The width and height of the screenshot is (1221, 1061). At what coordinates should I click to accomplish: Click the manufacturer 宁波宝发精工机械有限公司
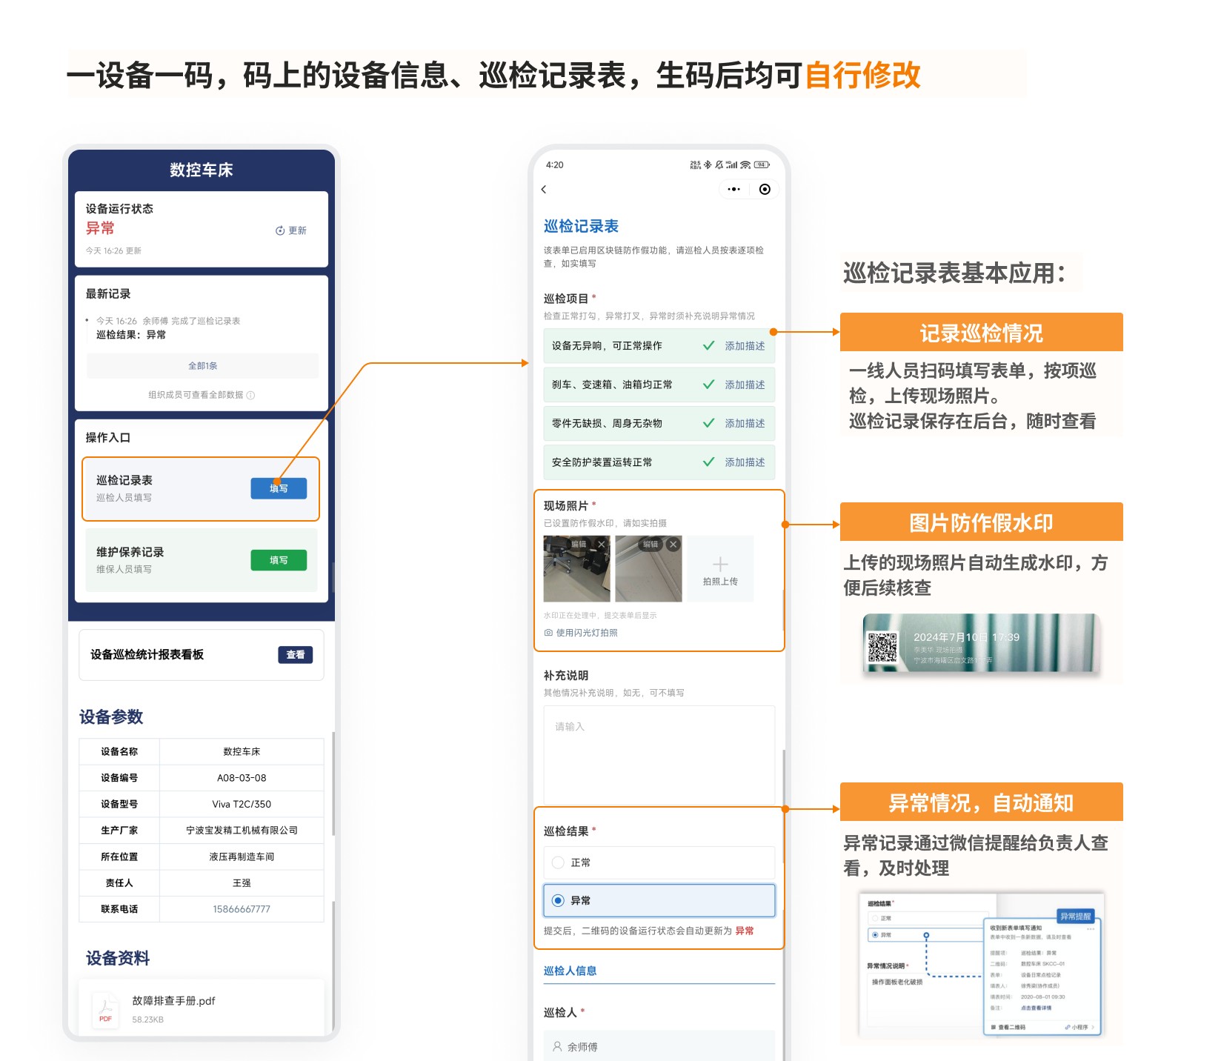(x=242, y=831)
